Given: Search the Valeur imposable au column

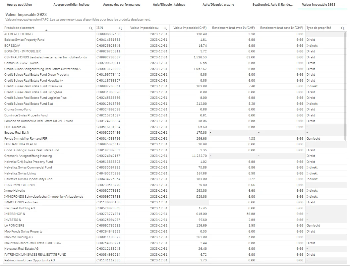Looking at the screenshot, I should click(165, 28).
